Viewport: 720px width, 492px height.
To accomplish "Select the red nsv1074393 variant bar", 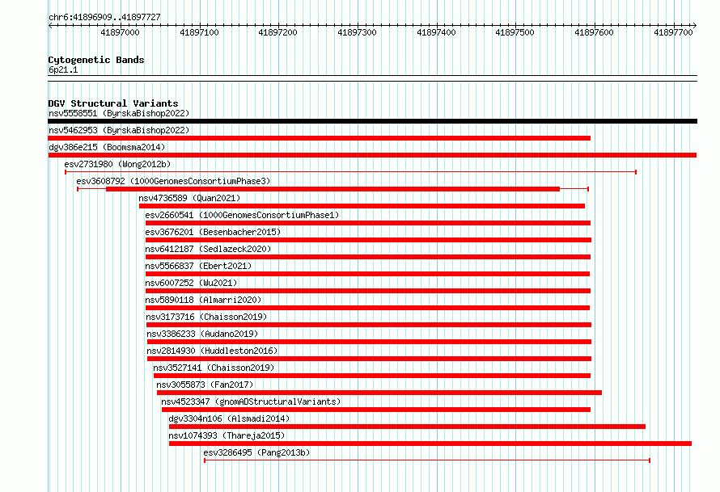I will click(430, 444).
